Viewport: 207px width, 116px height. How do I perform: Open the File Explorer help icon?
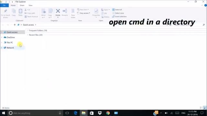(206, 5)
